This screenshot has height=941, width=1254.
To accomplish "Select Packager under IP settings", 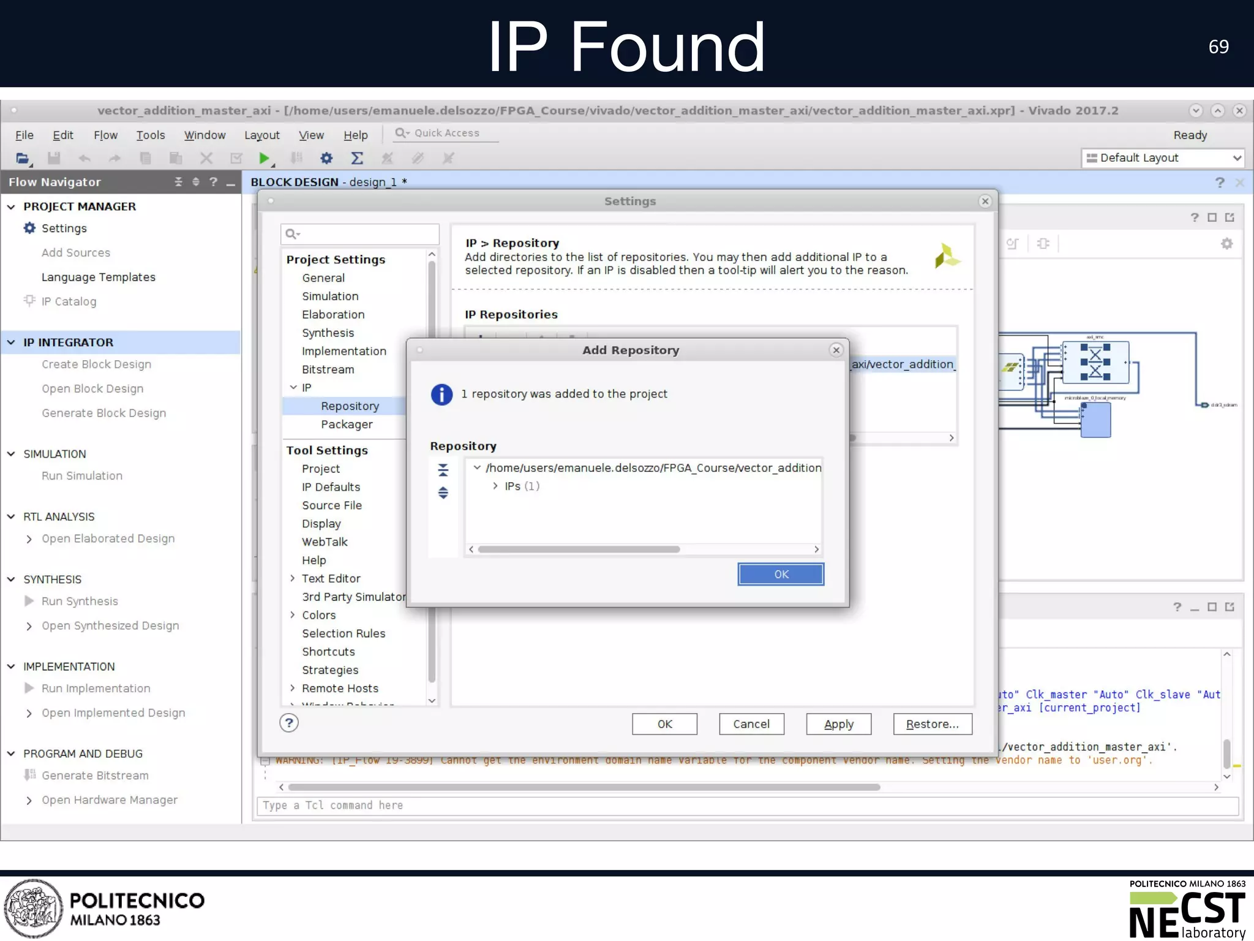I will [347, 425].
